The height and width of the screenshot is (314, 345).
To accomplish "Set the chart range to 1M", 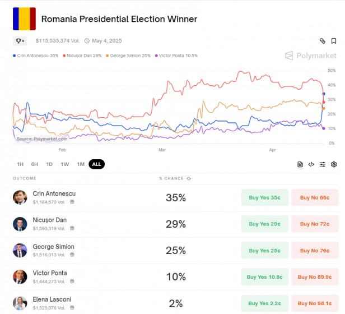I will [x=80, y=164].
